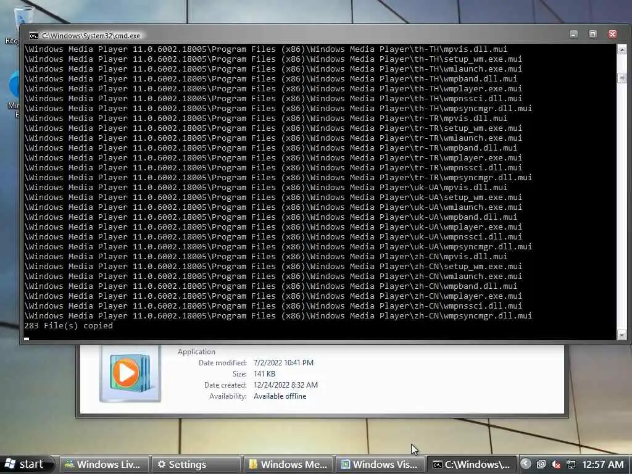
Task: Click the th-TH\mpvis.dll.mui line
Action: click(x=266, y=49)
